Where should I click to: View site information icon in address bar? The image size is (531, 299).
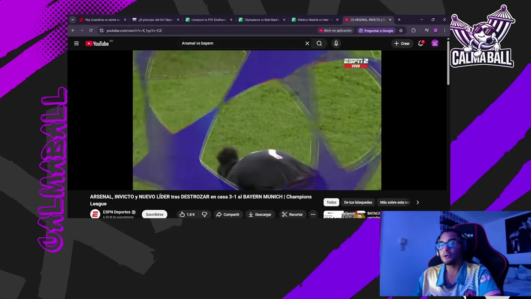tap(101, 30)
